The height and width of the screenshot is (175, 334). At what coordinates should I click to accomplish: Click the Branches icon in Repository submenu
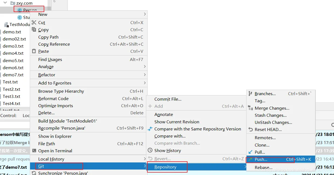click(250, 94)
